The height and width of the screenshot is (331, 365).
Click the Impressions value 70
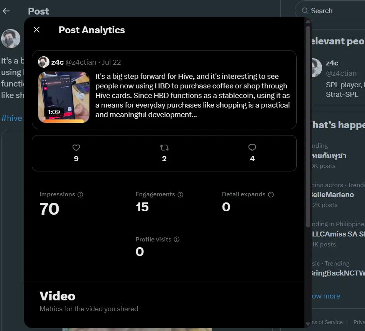coord(49,209)
